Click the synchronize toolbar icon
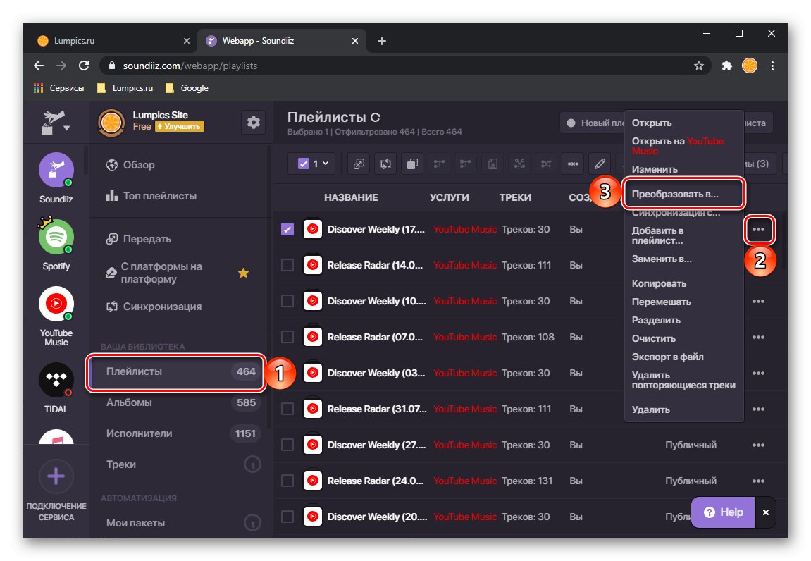 [386, 164]
